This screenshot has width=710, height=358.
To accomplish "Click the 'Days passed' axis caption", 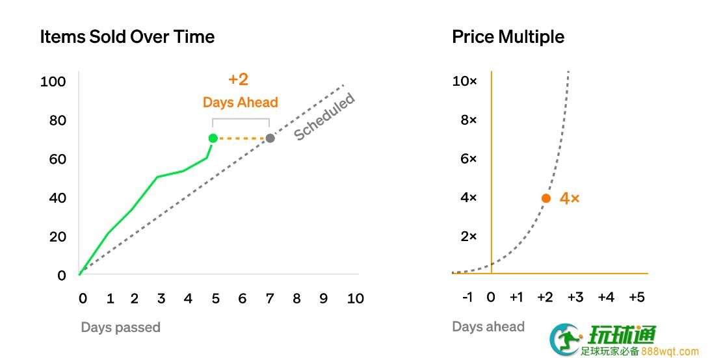I will [120, 327].
